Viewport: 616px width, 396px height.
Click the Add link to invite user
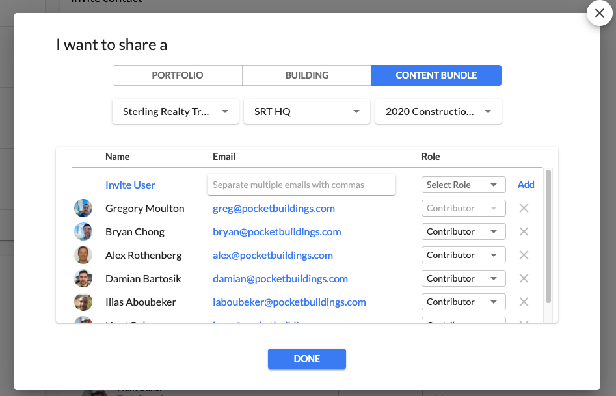(526, 185)
